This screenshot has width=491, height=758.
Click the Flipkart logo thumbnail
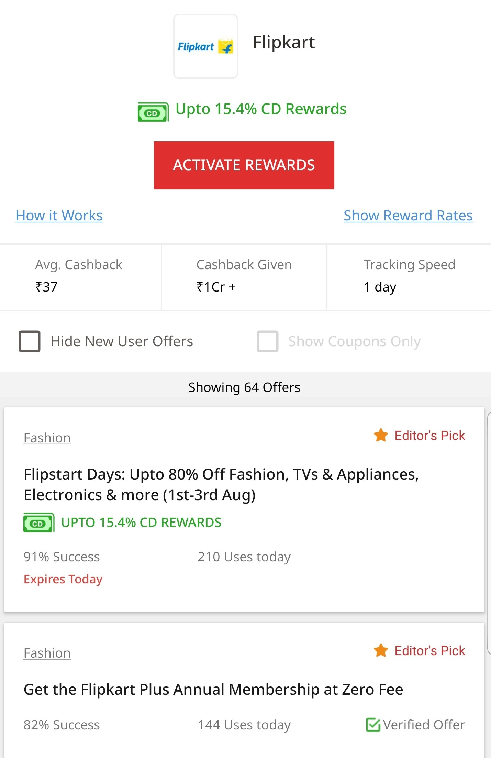205,46
